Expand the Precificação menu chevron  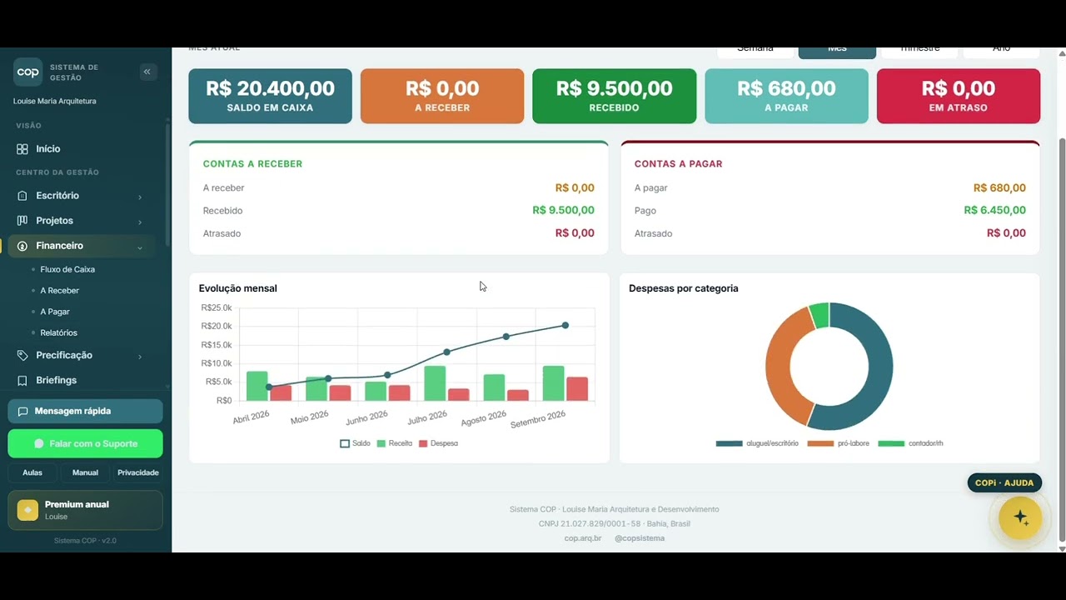pyautogui.click(x=140, y=356)
